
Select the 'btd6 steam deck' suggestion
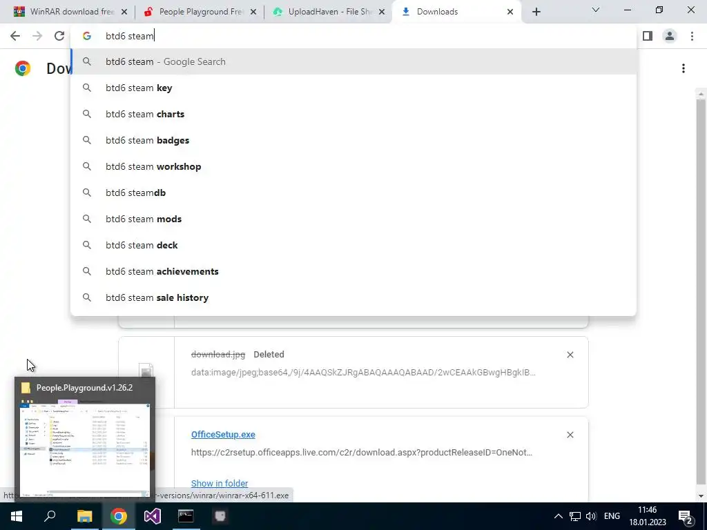click(x=353, y=245)
